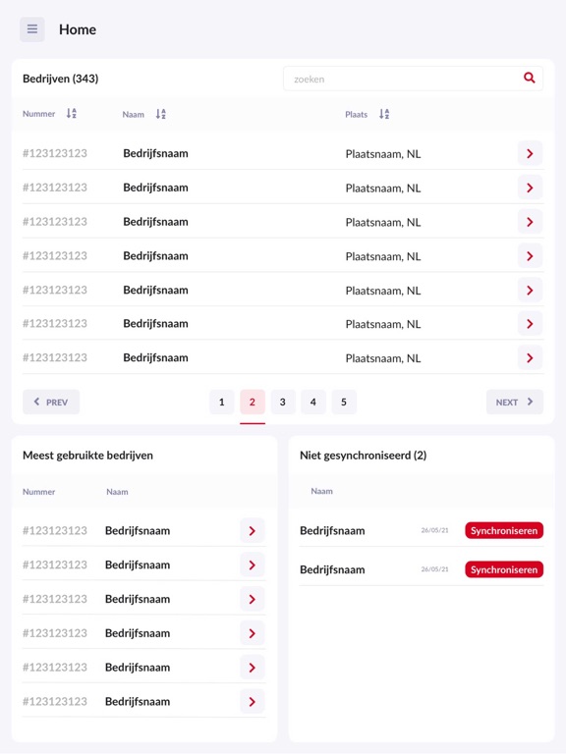
Task: Open the last Bedrijven table row arrow
Action: click(x=530, y=357)
